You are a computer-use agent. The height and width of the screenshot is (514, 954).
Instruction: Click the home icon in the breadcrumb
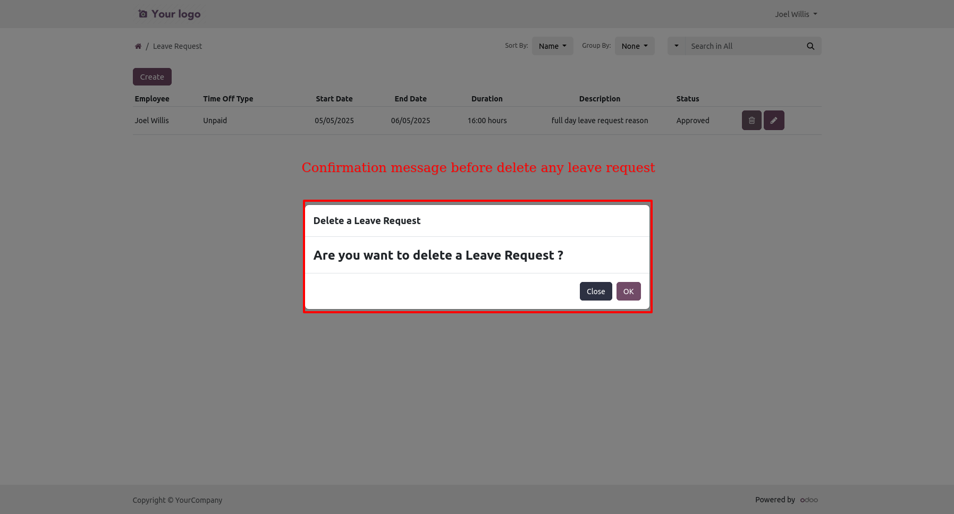coord(138,46)
